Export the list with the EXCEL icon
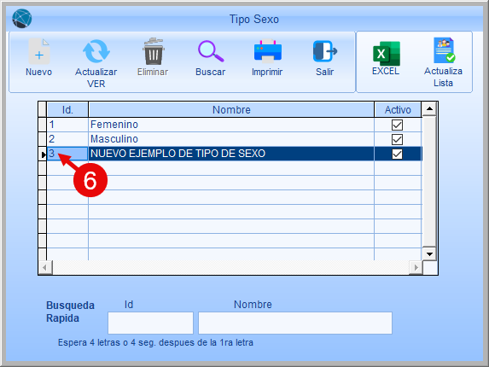489x367 pixels. pyautogui.click(x=386, y=53)
